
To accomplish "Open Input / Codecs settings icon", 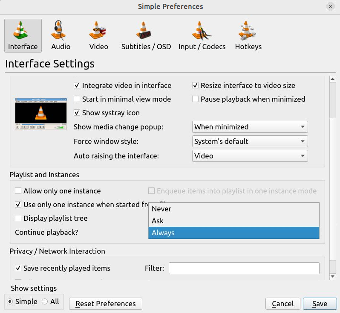I will [x=202, y=31].
